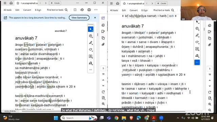Open Convert in left window toolbar
Screen dimensions: 217x122
pos(27,10)
